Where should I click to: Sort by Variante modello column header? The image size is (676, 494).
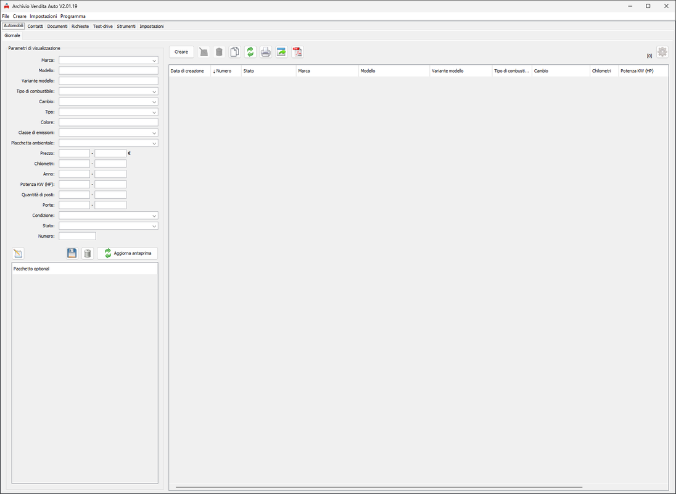[x=461, y=71]
